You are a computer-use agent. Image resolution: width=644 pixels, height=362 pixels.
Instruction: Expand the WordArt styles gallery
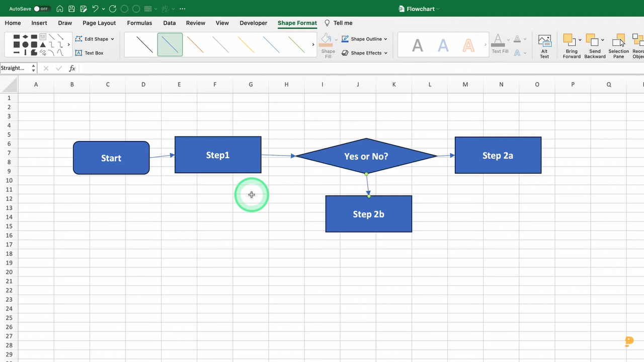click(x=486, y=45)
